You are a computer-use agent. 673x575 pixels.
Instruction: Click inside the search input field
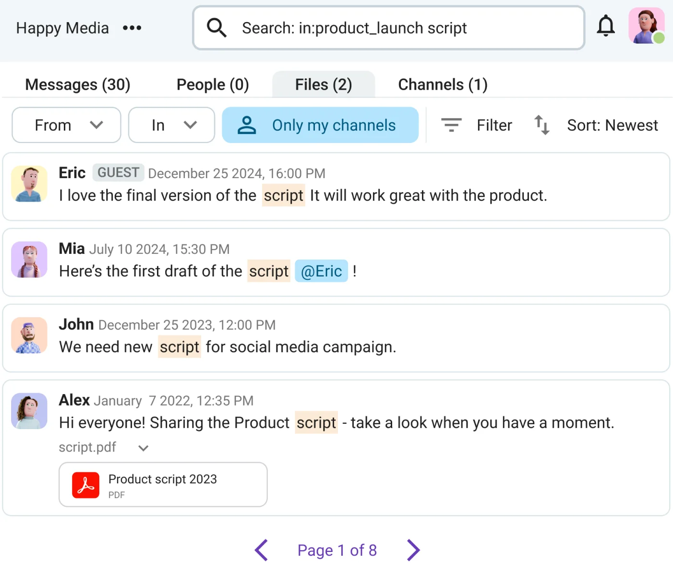[x=388, y=27]
